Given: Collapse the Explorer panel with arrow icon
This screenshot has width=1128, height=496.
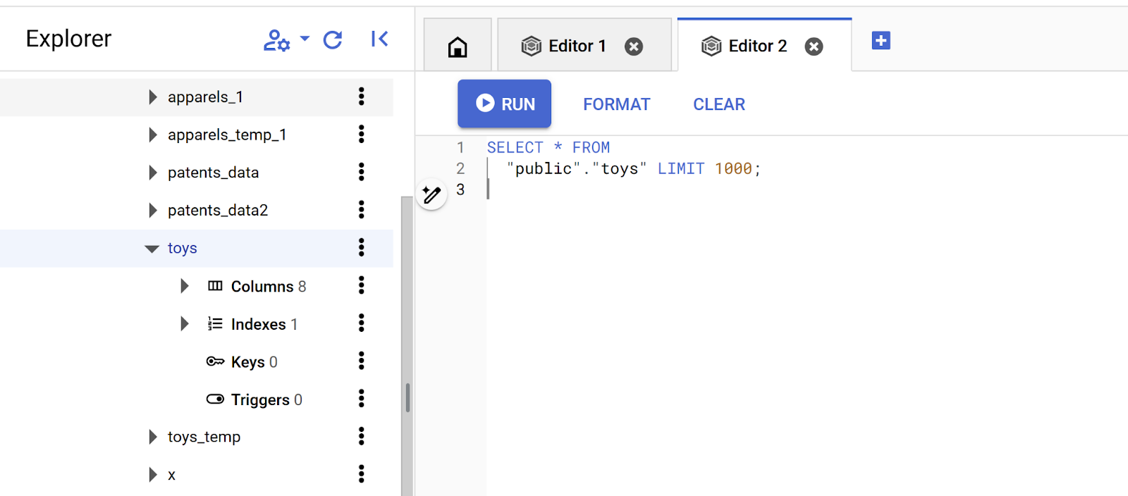Looking at the screenshot, I should pos(379,39).
